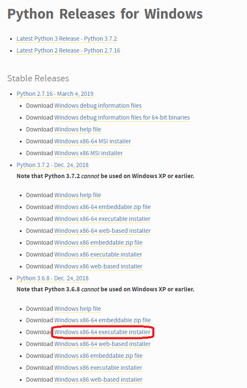
Task: Open Python 3.6.8 - Dec. 24, 2018 release
Action: [52, 278]
